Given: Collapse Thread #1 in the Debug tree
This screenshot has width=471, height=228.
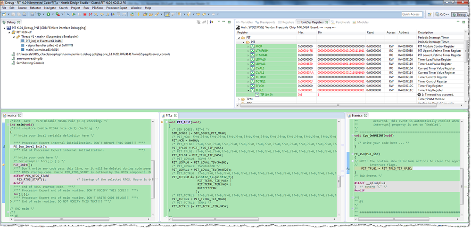Looking at the screenshot, I should (13, 37).
